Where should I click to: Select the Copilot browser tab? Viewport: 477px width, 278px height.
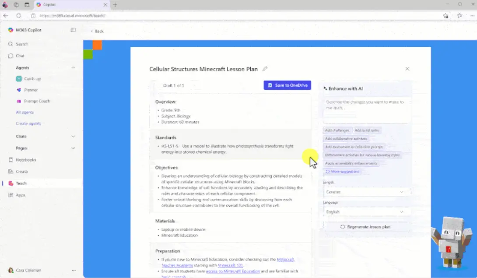pyautogui.click(x=72, y=4)
